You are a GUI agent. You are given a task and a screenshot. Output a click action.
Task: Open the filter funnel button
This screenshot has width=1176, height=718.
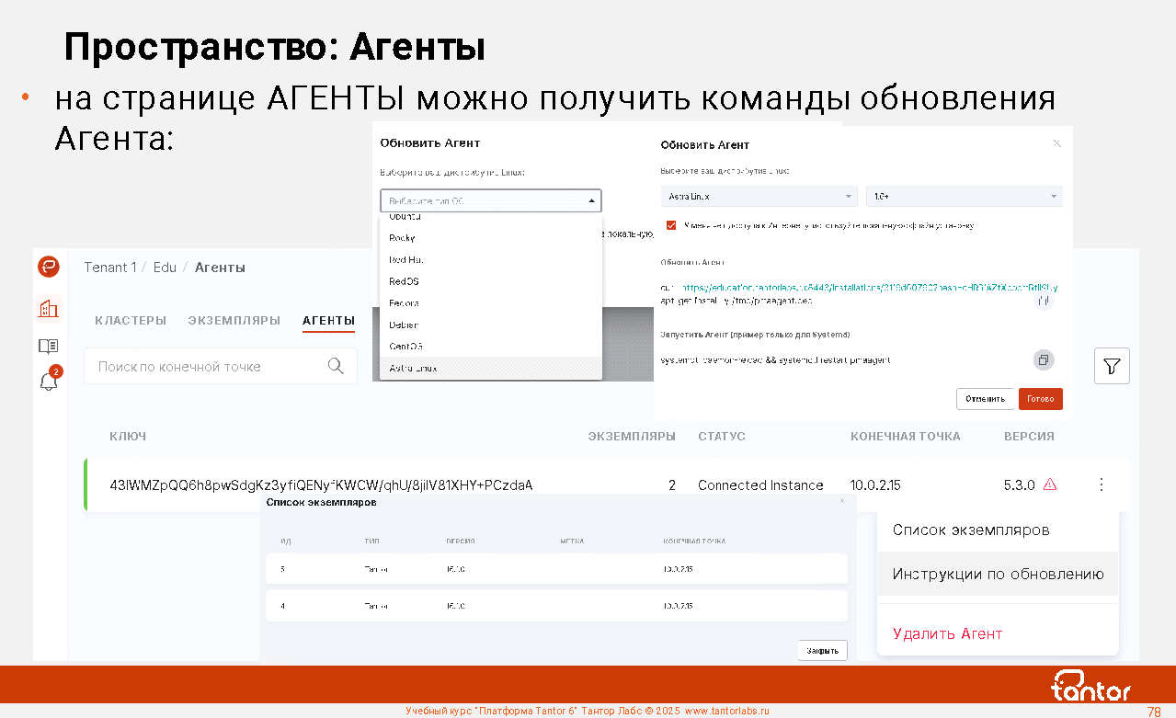(x=1112, y=366)
